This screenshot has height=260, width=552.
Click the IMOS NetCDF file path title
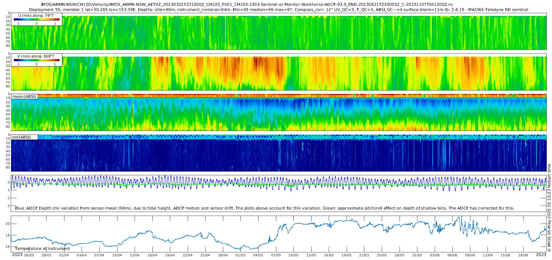(x=247, y=5)
